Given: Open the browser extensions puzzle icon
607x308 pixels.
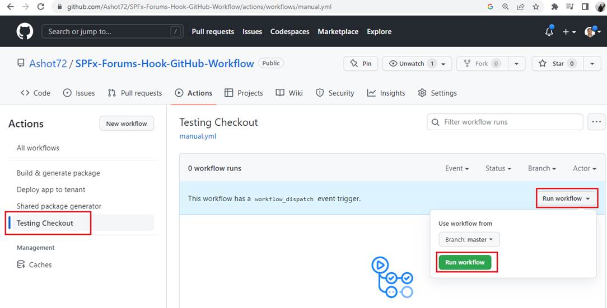Looking at the screenshot, I should 554,7.
